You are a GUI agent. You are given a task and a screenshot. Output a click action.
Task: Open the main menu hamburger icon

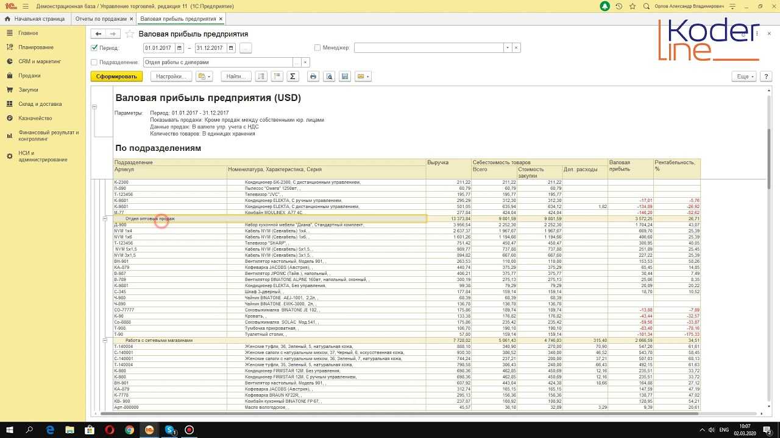24,6
